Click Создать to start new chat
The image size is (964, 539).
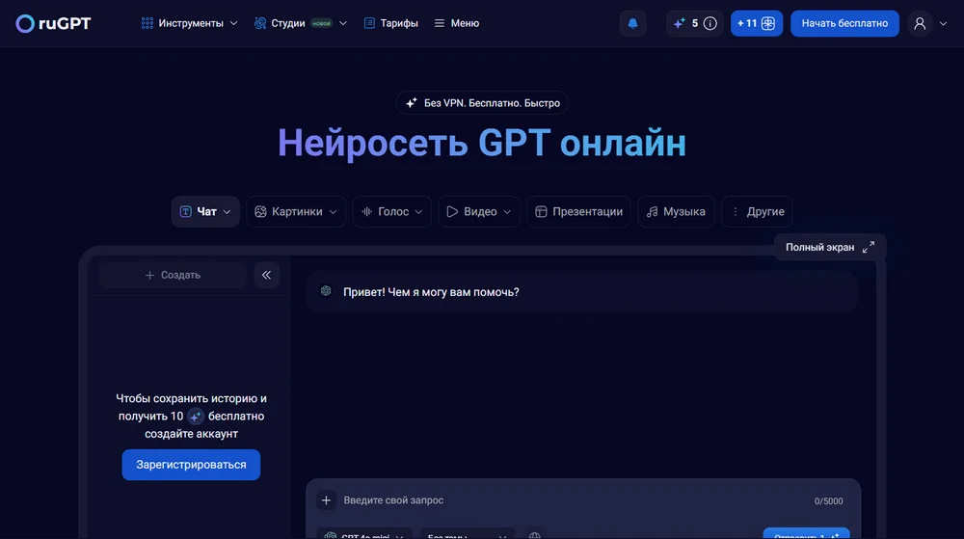(x=173, y=275)
